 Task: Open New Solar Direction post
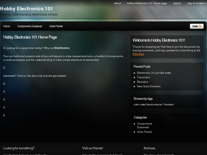pos(149,86)
